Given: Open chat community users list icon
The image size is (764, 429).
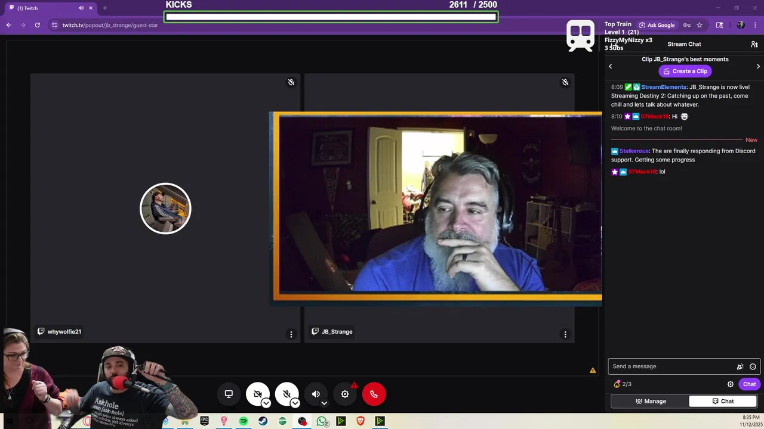Looking at the screenshot, I should pos(754,44).
